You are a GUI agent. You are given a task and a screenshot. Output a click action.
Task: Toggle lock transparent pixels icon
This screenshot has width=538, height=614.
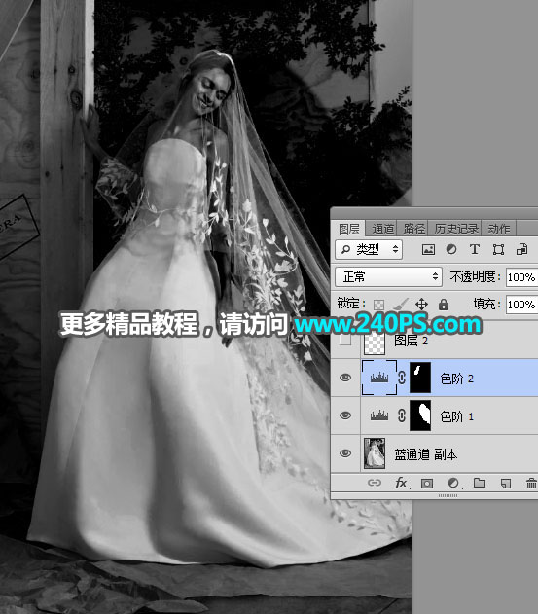[x=378, y=305]
